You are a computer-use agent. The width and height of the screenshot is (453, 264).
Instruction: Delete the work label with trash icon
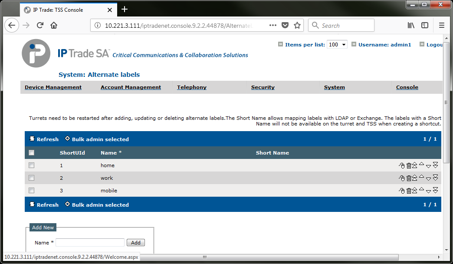tap(409, 178)
